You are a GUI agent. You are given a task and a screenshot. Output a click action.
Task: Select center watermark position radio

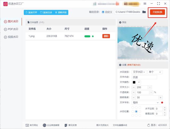pos(136,111)
